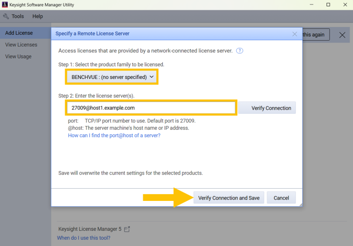This screenshot has width=353, height=246.
Task: Select Add License in sidebar
Action: click(25, 33)
